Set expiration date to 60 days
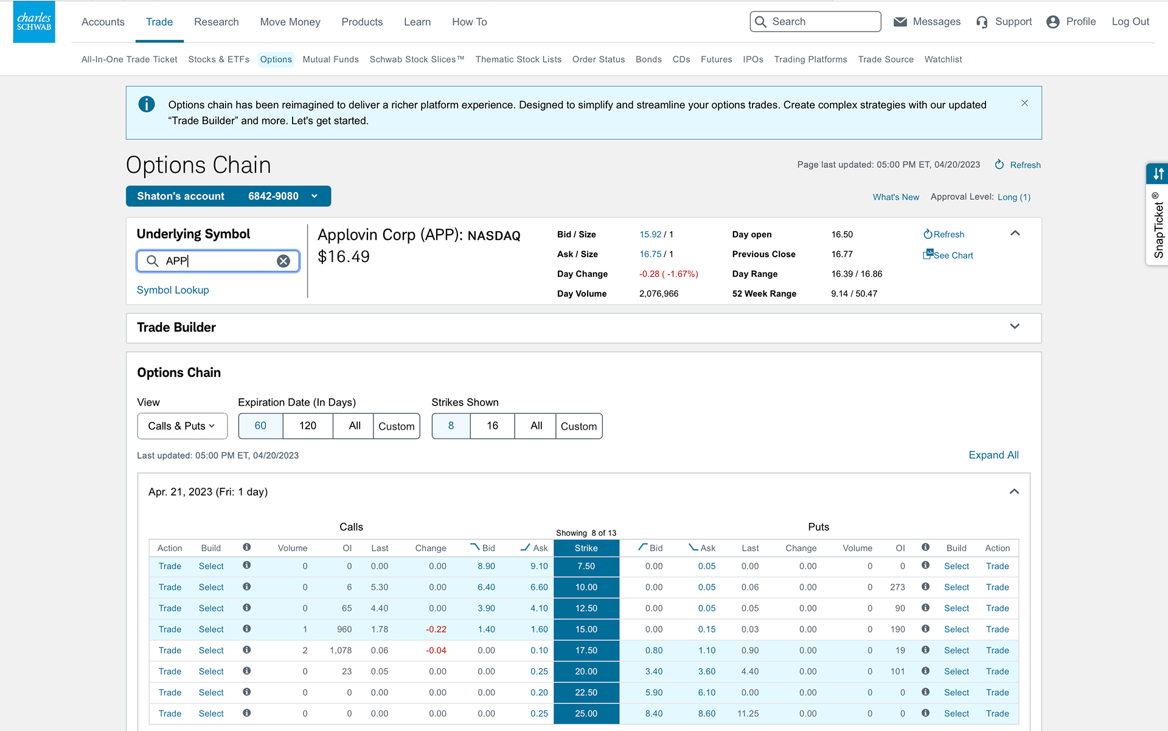1168x731 pixels. coord(260,426)
